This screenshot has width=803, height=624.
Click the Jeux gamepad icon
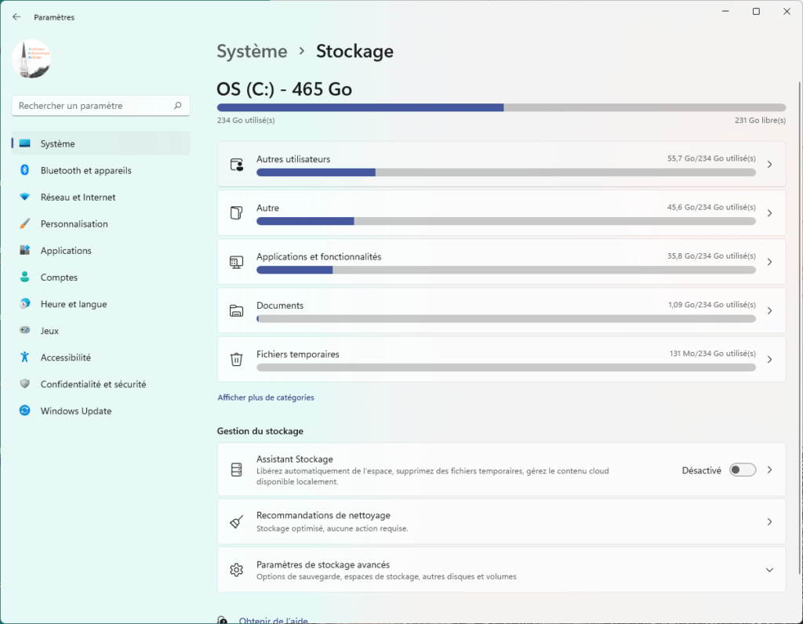24,330
